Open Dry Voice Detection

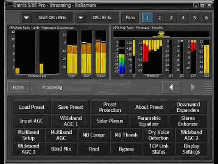pos(159,135)
